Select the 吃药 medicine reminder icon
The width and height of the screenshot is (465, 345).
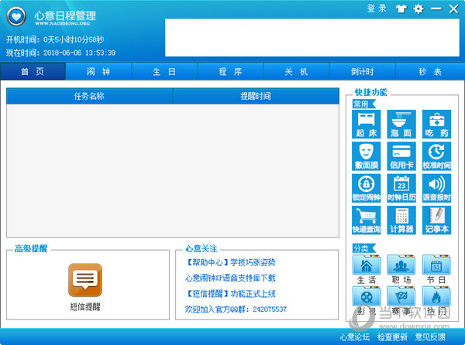[436, 125]
